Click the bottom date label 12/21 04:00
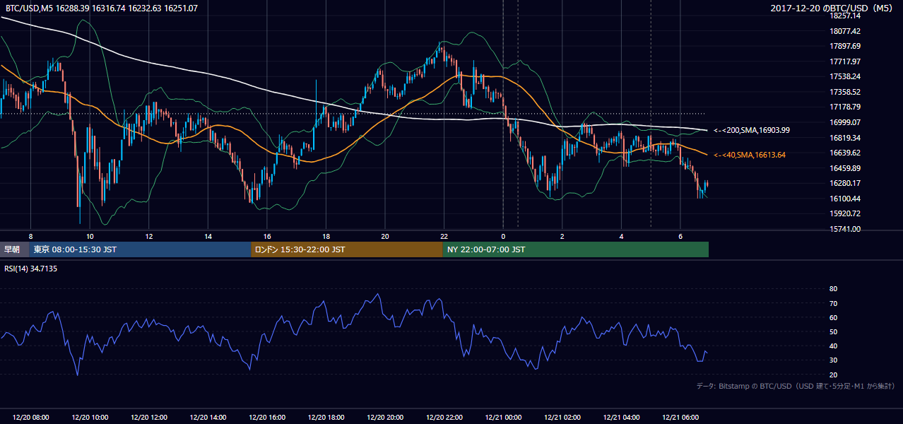903x424 pixels. [x=622, y=418]
